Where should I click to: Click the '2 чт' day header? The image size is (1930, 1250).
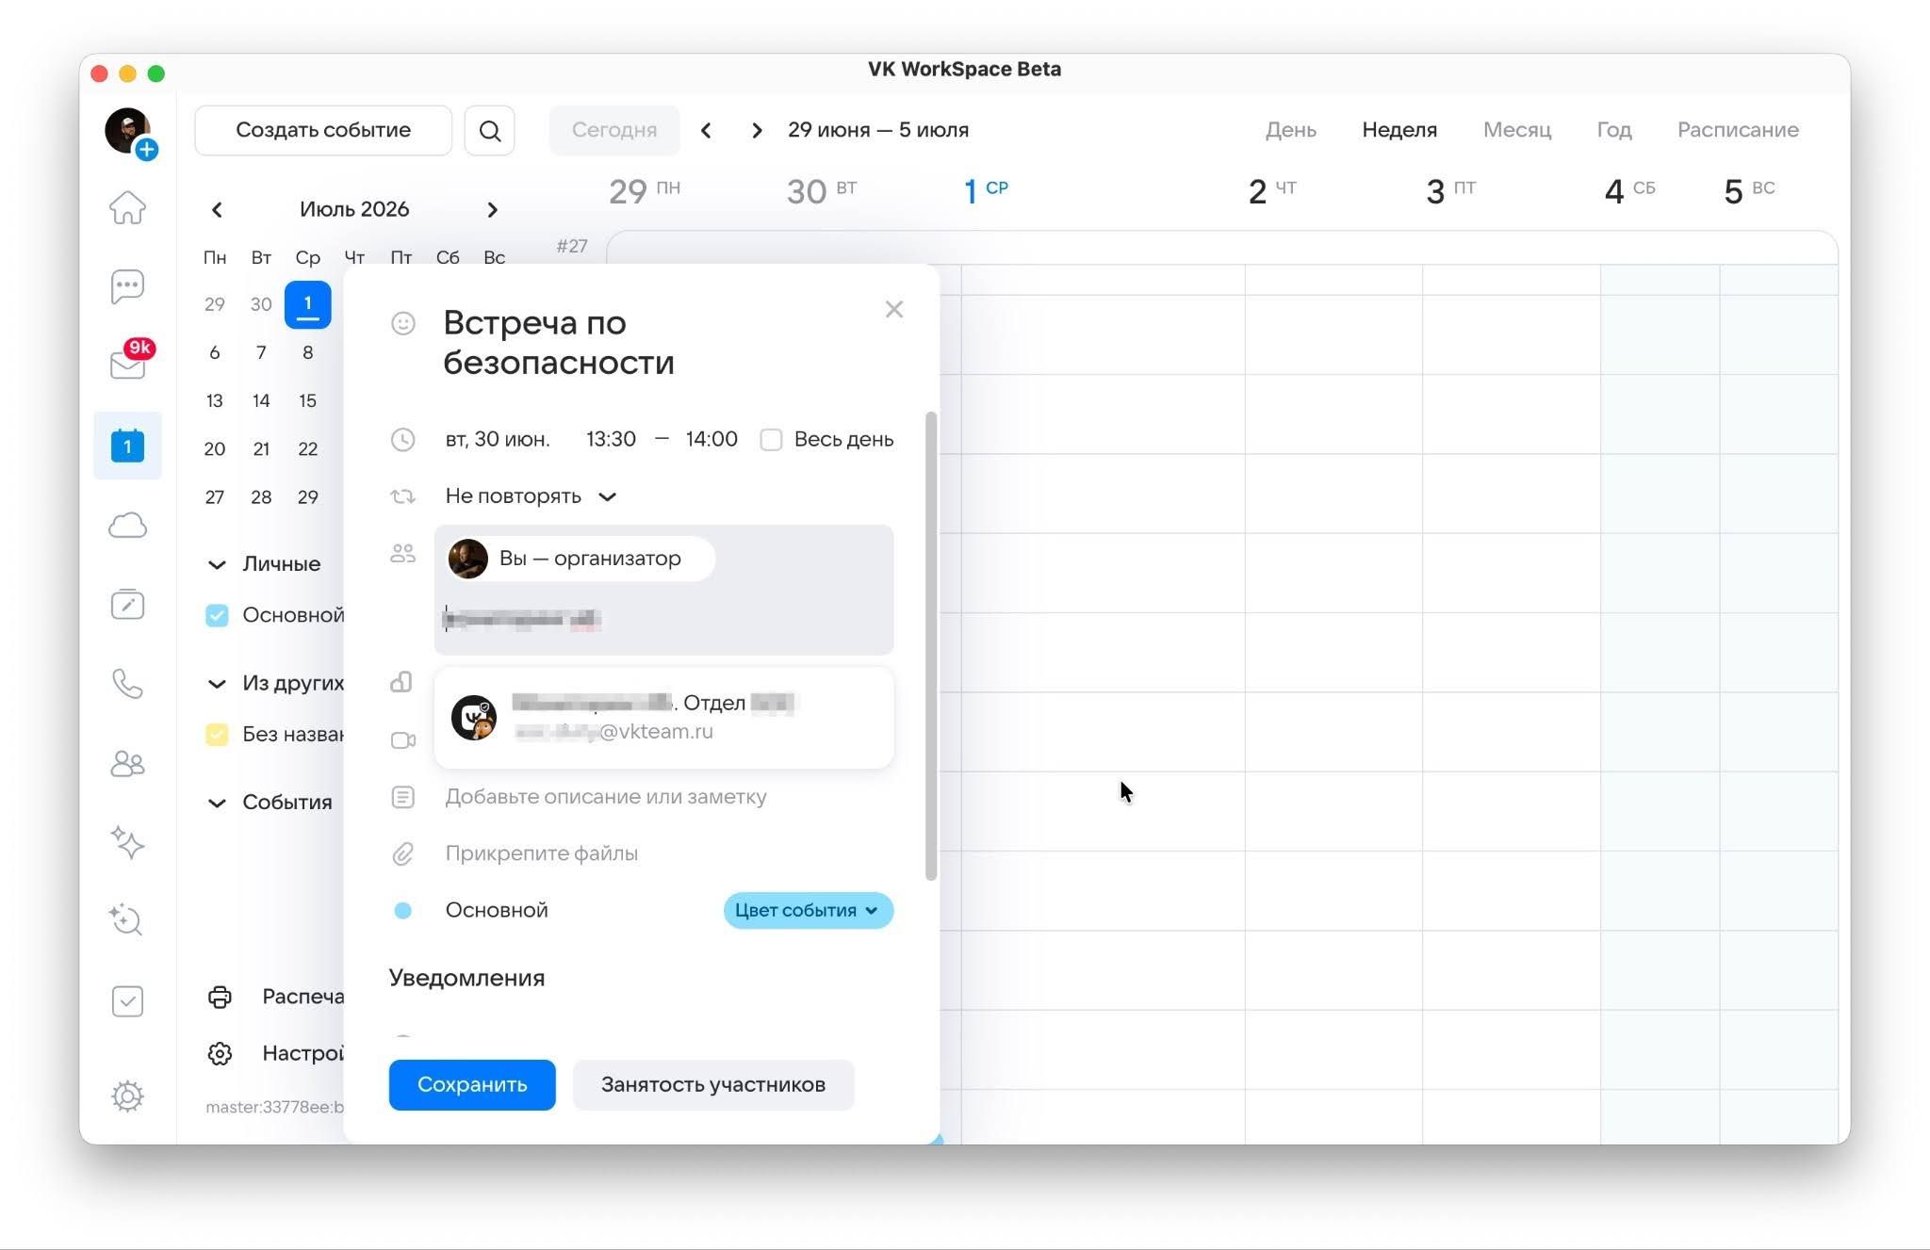[1272, 191]
